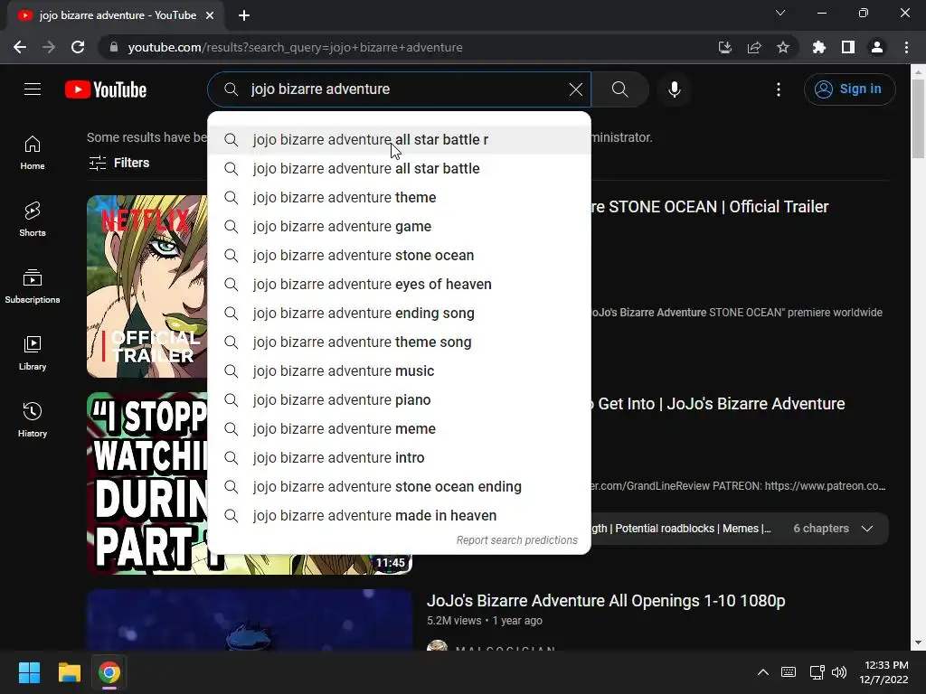Screen dimensions: 926x694
Task: Open 'All Openings 1-10 1080p' video title
Action: coord(606,601)
